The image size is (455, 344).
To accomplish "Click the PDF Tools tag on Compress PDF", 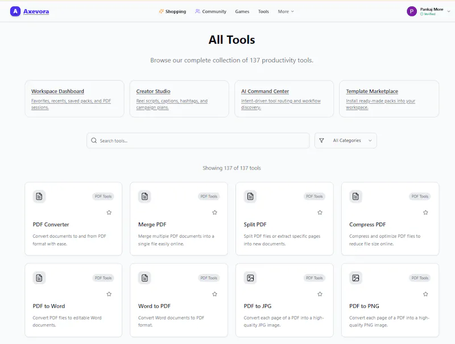I will point(420,196).
